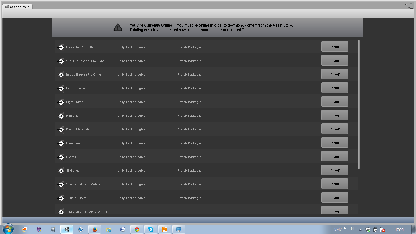
Task: Click the IN input language indicator
Action: (x=352, y=229)
